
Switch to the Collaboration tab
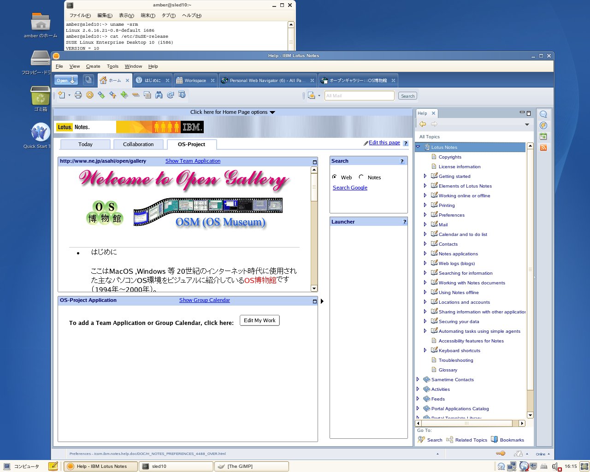pyautogui.click(x=138, y=144)
